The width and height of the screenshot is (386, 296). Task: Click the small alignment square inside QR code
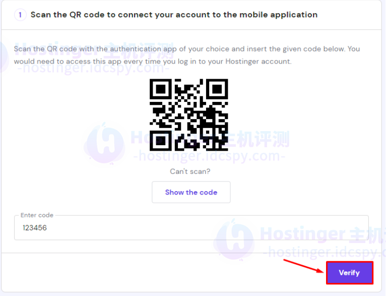pos(209,132)
